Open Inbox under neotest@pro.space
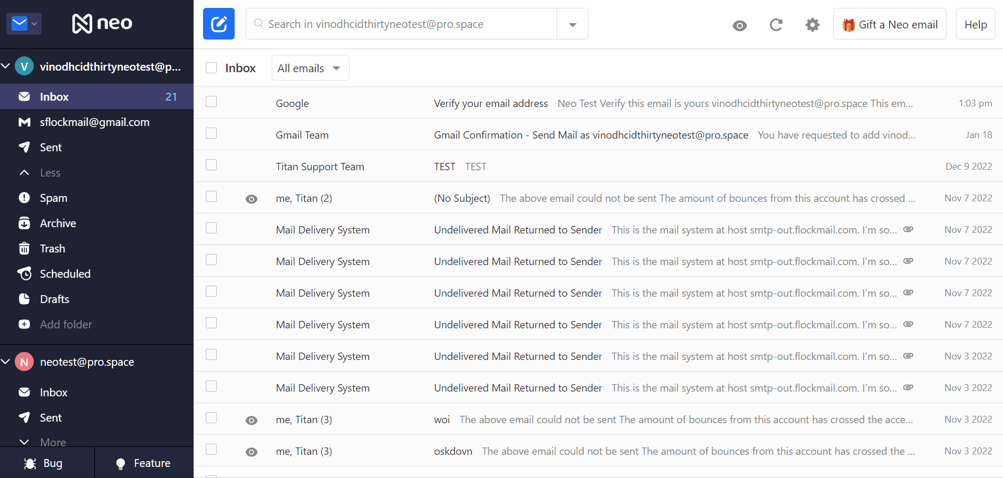Image resolution: width=1003 pixels, height=478 pixels. (x=97, y=392)
